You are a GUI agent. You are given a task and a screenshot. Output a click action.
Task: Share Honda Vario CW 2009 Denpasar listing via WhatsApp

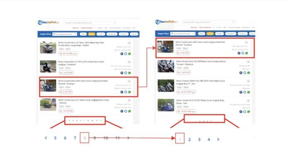[249, 73]
